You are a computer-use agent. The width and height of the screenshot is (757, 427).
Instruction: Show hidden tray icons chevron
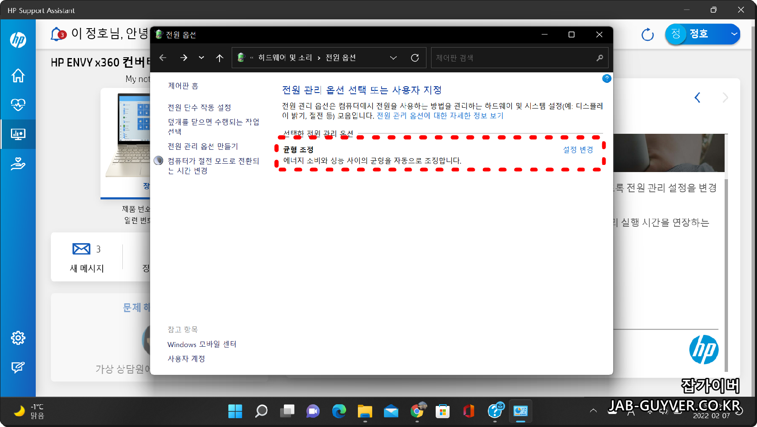click(x=593, y=411)
